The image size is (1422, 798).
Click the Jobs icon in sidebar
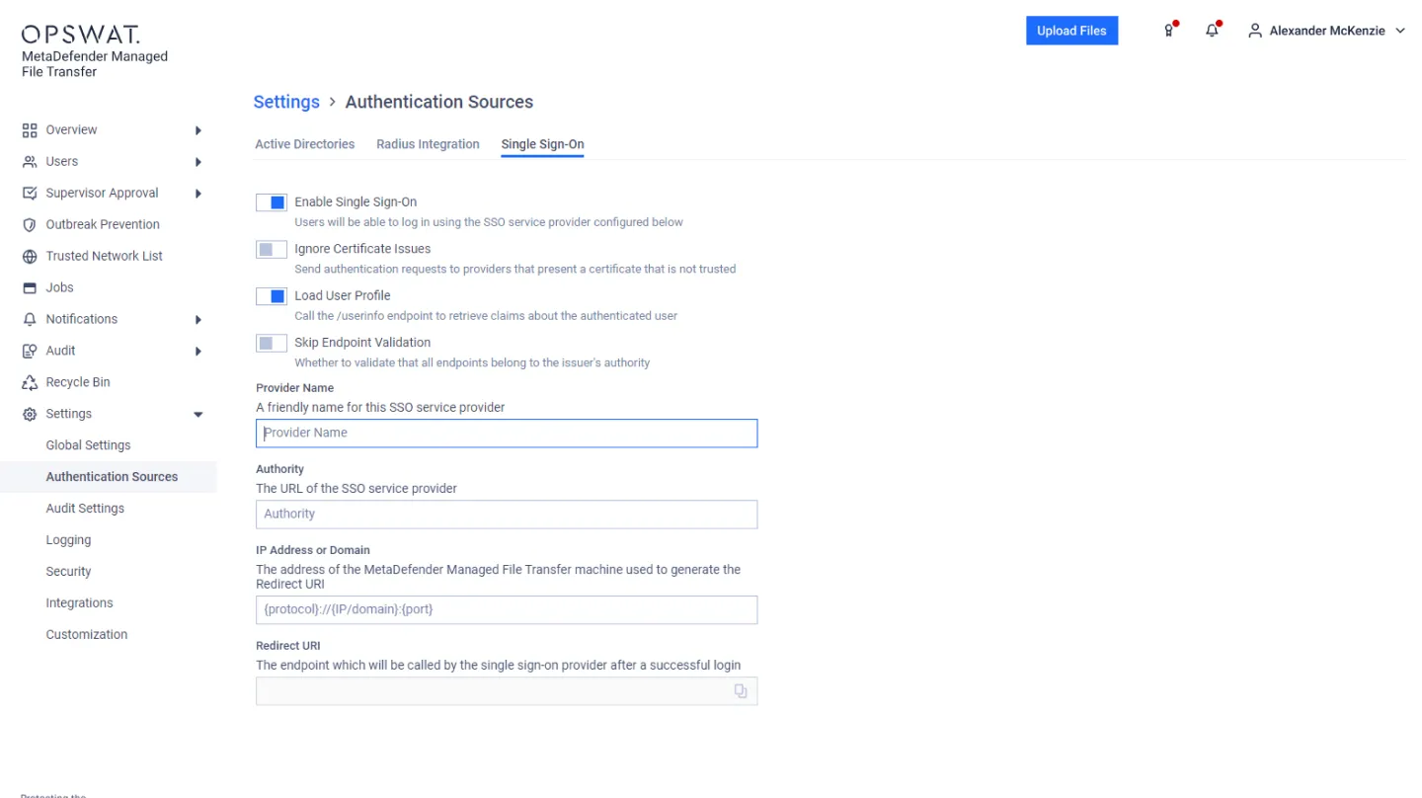pos(30,287)
